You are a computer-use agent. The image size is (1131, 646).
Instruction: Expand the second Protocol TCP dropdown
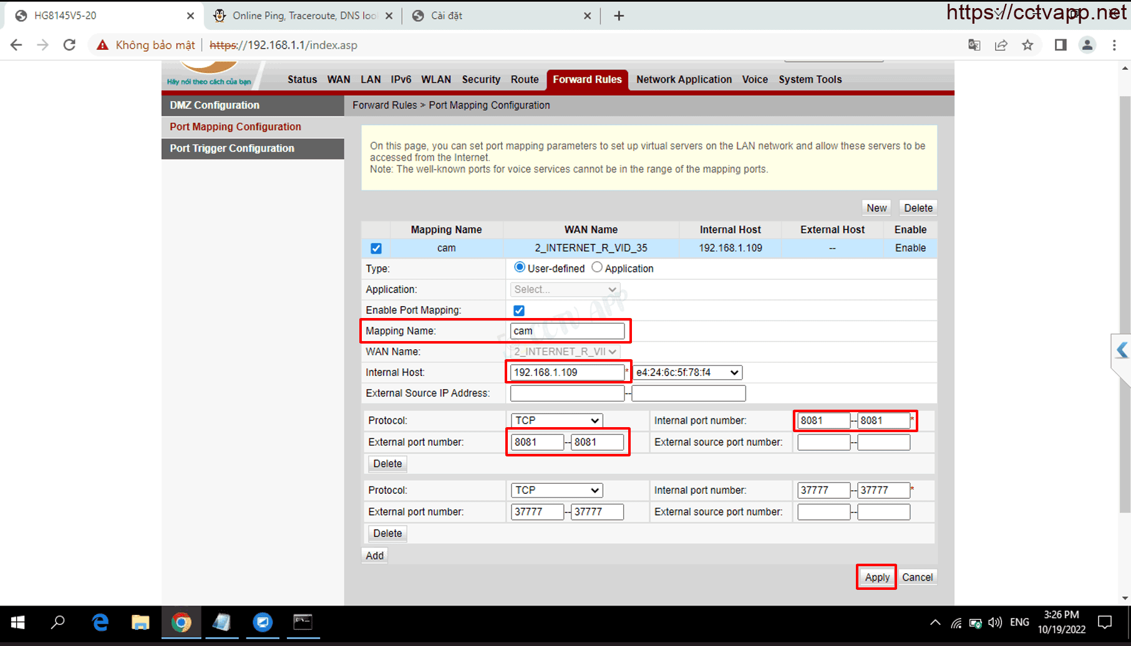tap(556, 490)
